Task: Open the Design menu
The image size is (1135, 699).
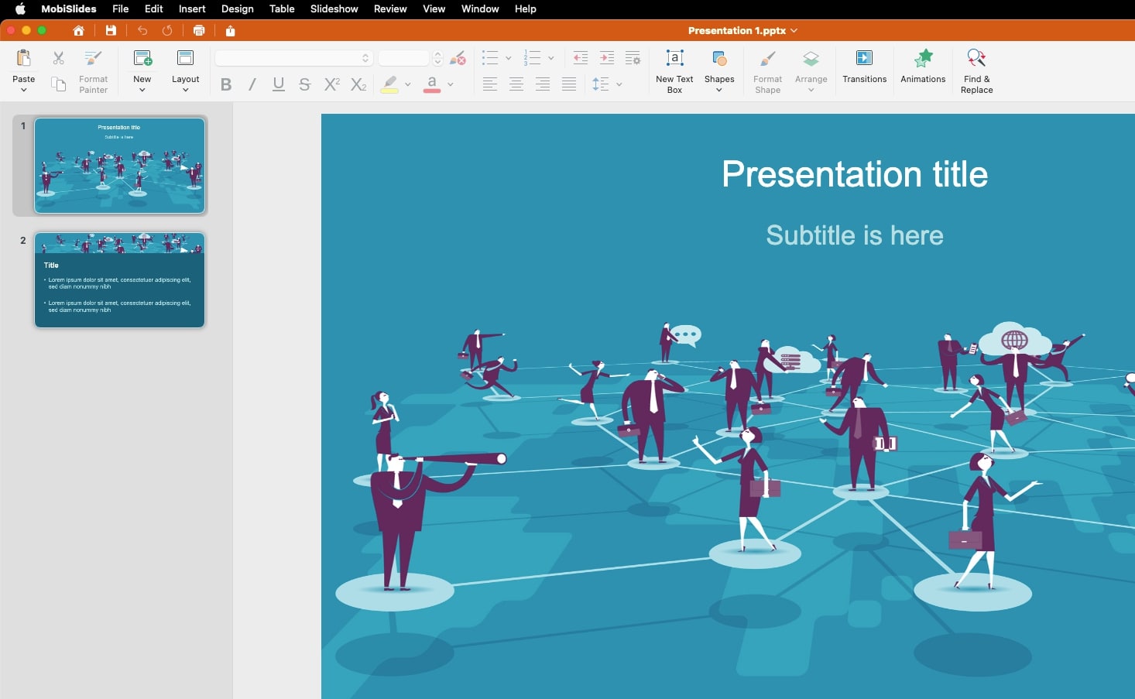Action: click(238, 9)
